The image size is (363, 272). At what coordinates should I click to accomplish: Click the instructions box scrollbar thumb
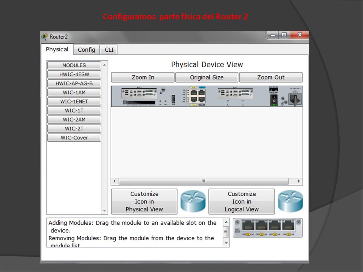pyautogui.click(x=226, y=232)
